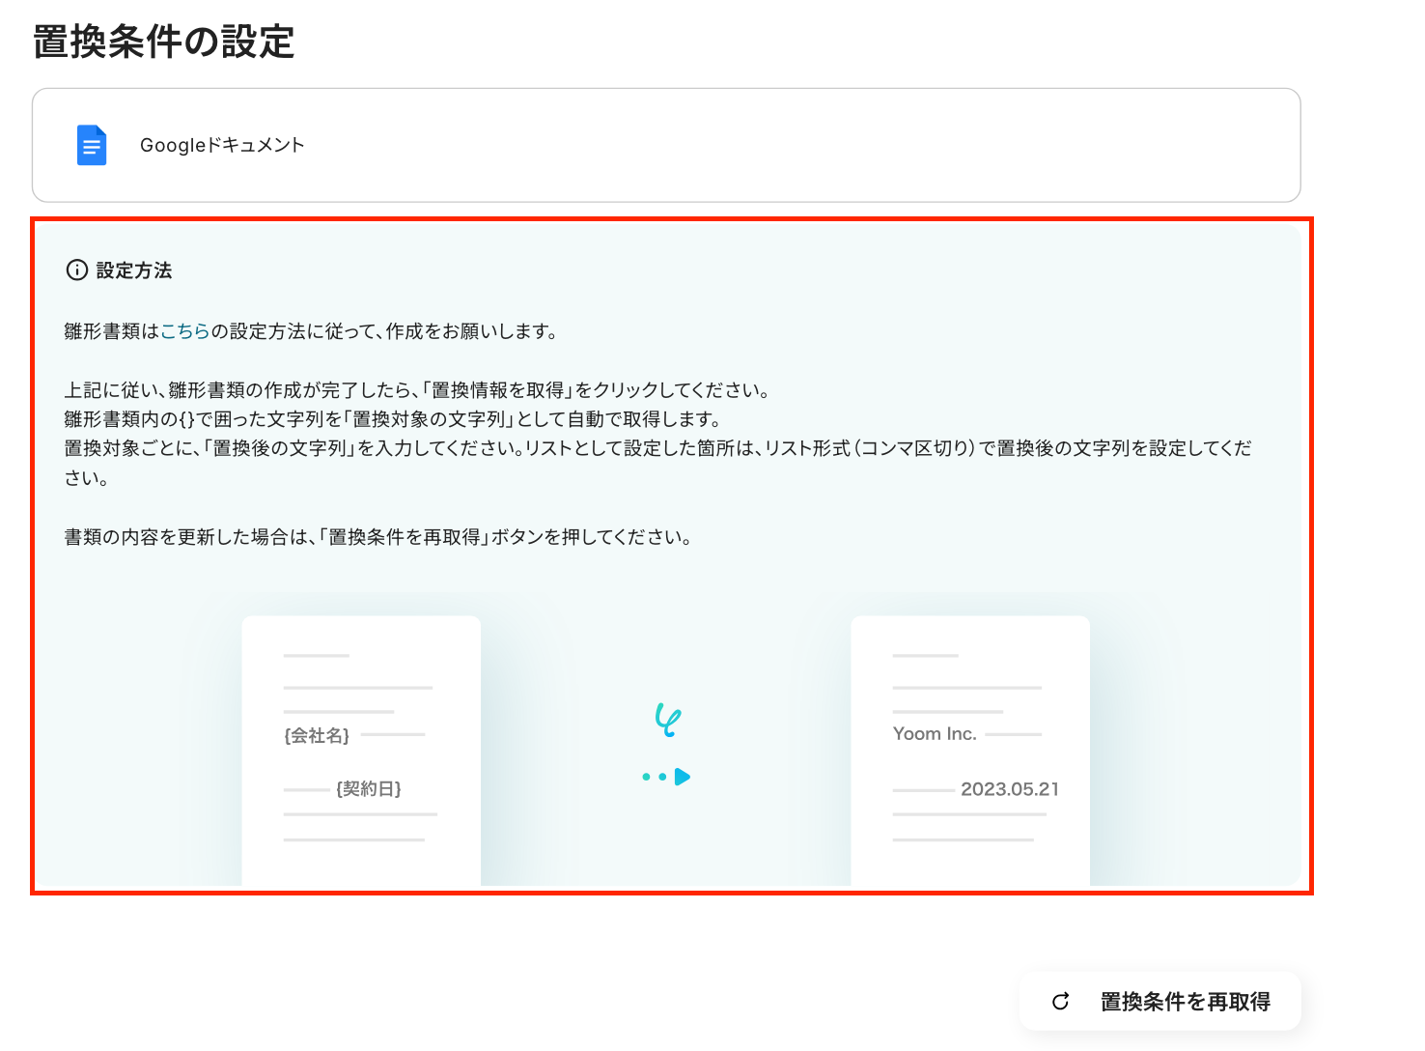Click the teal Yoom logo squiggle
The image size is (1425, 1051).
pos(667,720)
